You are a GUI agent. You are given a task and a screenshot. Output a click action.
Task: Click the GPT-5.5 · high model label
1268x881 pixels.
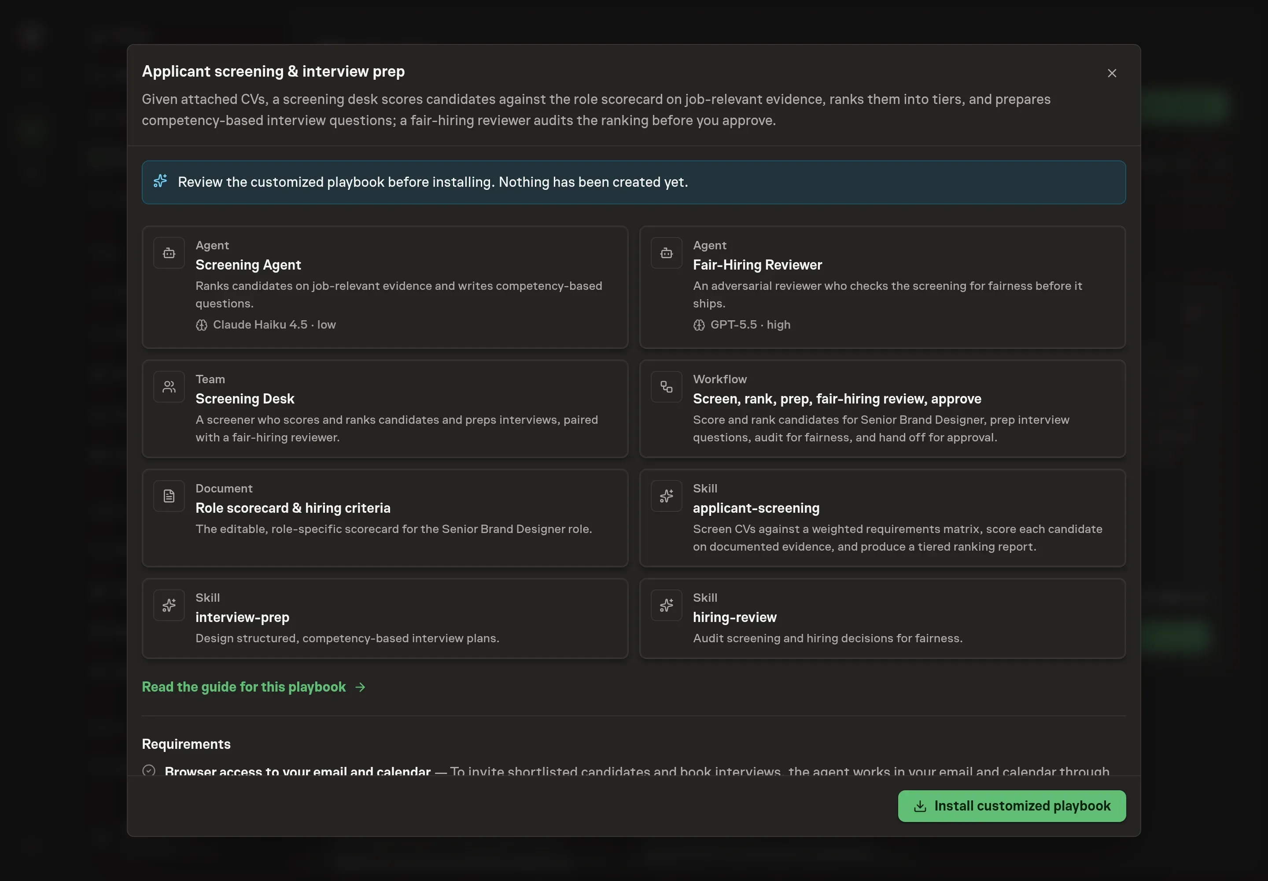[750, 325]
